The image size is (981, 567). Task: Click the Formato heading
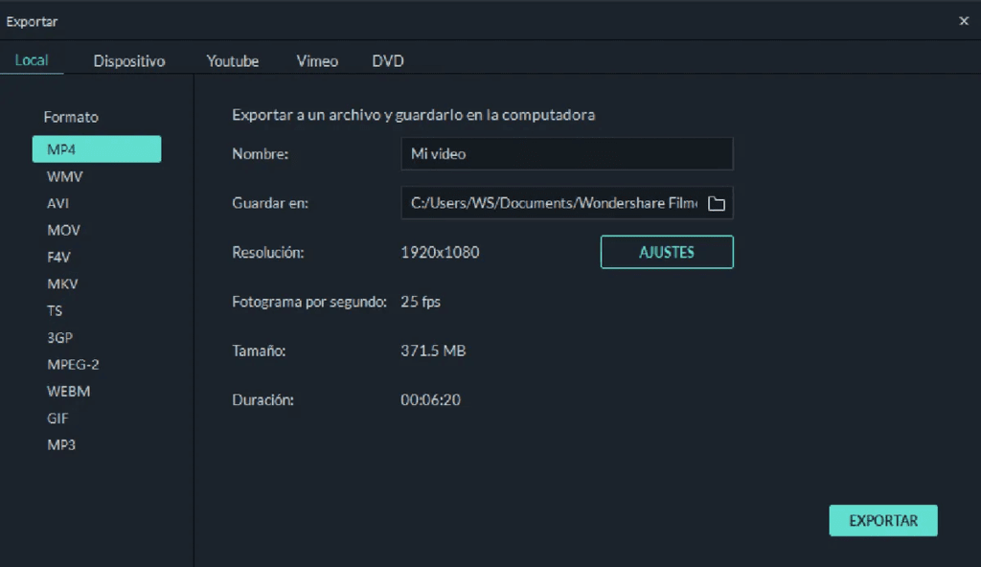coord(71,117)
